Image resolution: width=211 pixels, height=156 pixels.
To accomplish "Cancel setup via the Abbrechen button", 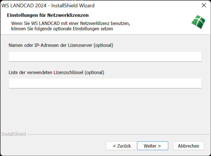I will pos(188,146).
